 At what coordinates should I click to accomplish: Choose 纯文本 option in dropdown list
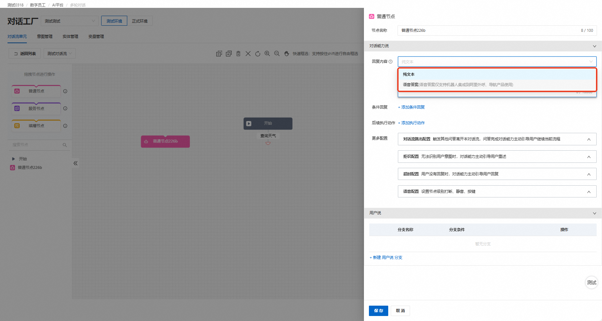coord(497,74)
